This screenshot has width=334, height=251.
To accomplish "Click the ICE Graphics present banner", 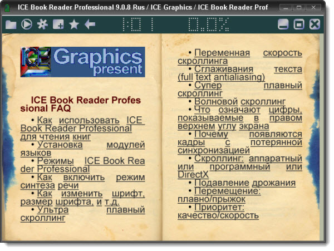I will 82,61.
